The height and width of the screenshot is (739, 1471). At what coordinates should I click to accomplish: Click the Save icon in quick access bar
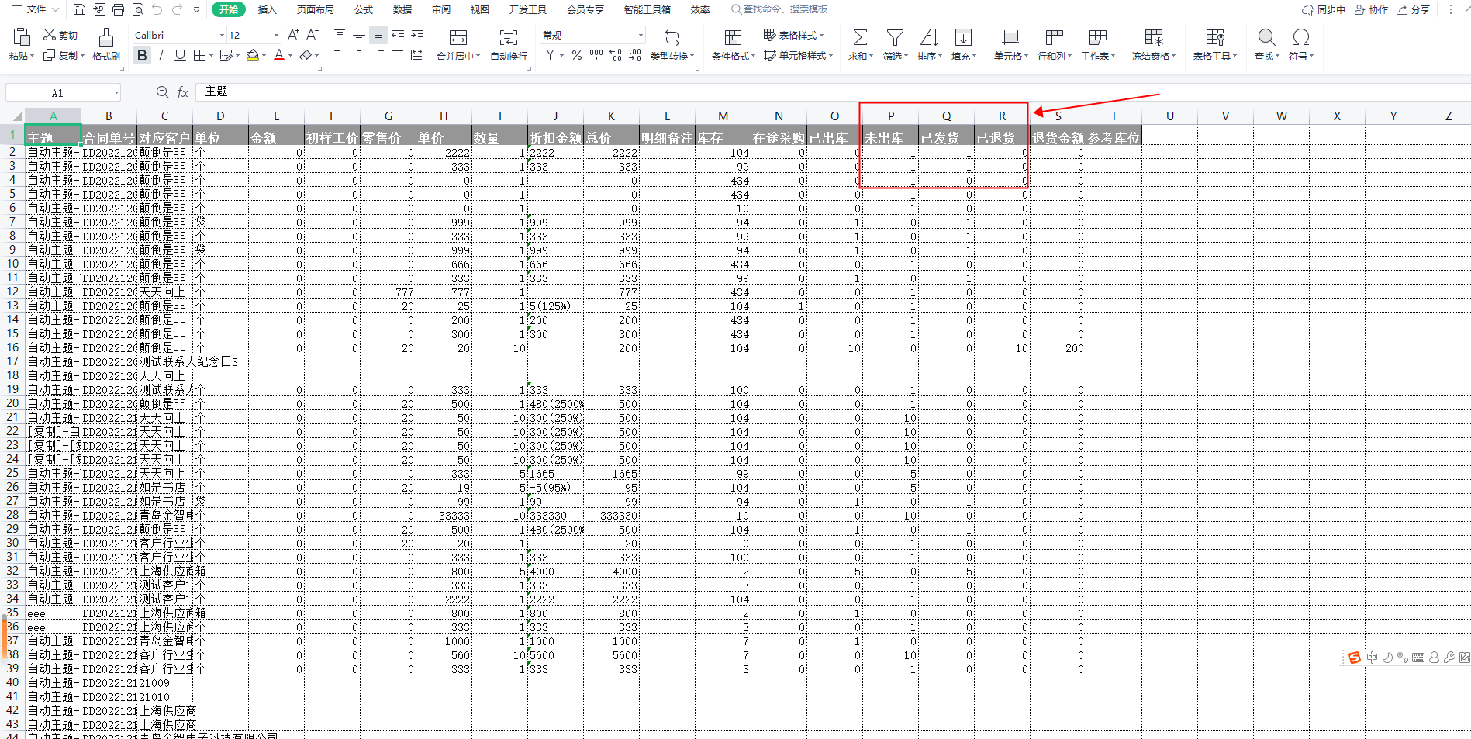(x=79, y=9)
